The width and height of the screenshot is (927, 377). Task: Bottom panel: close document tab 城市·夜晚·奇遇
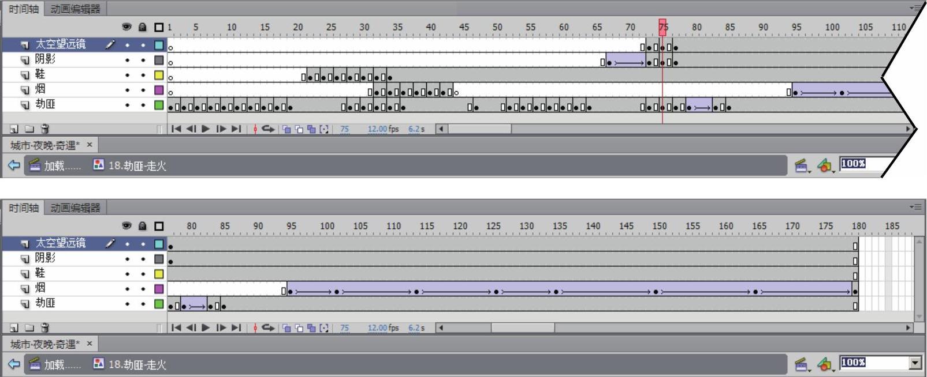[x=90, y=344]
